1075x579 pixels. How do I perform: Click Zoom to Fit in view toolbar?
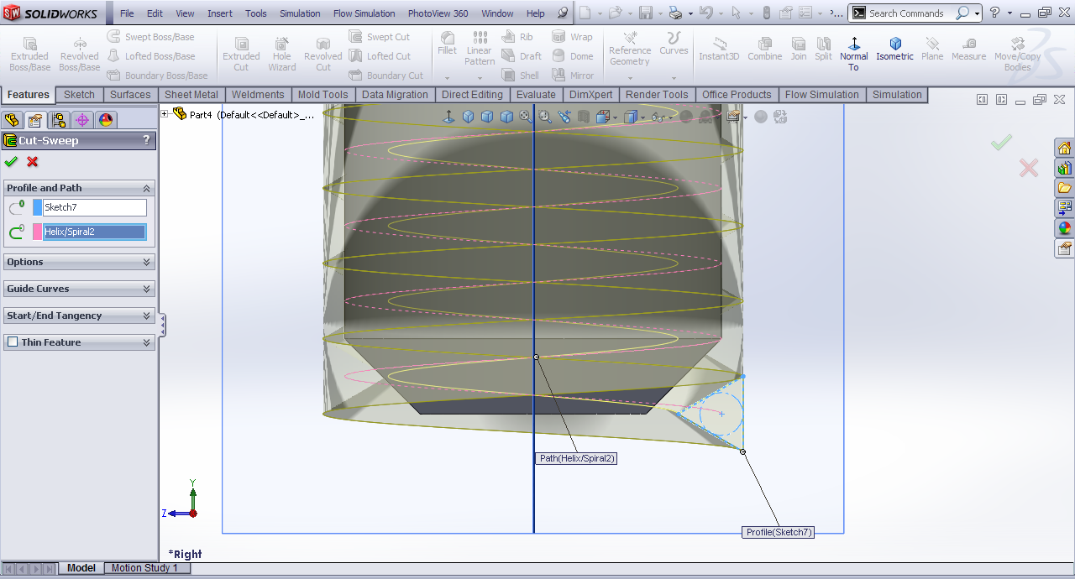pos(526,117)
